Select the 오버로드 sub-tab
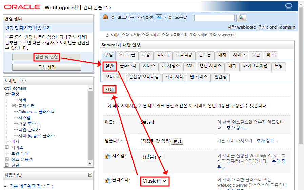 coord(114,77)
